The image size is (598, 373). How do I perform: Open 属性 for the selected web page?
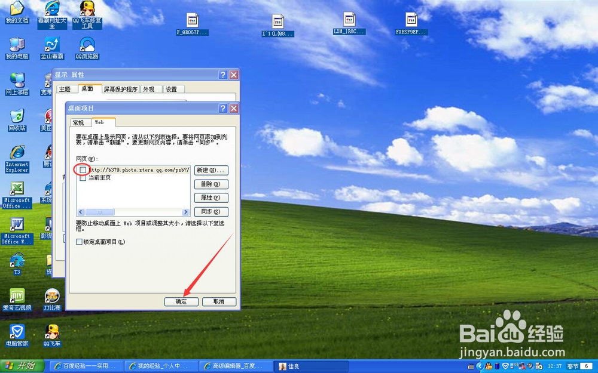click(211, 198)
